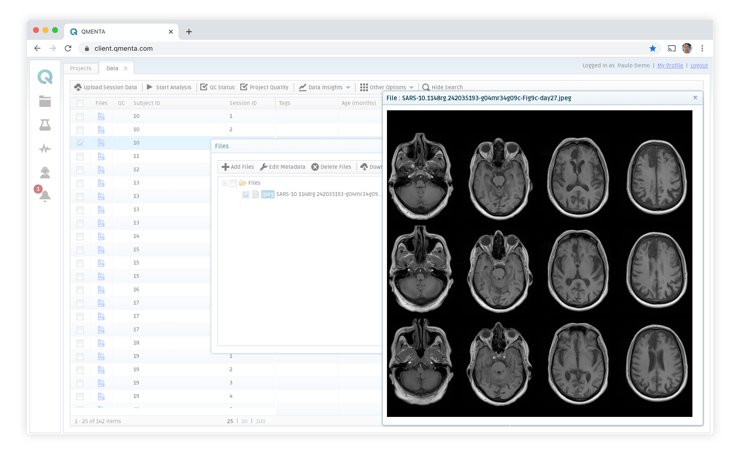The width and height of the screenshot is (741, 463).
Task: Click the jpeg tag label
Action: coord(268,194)
